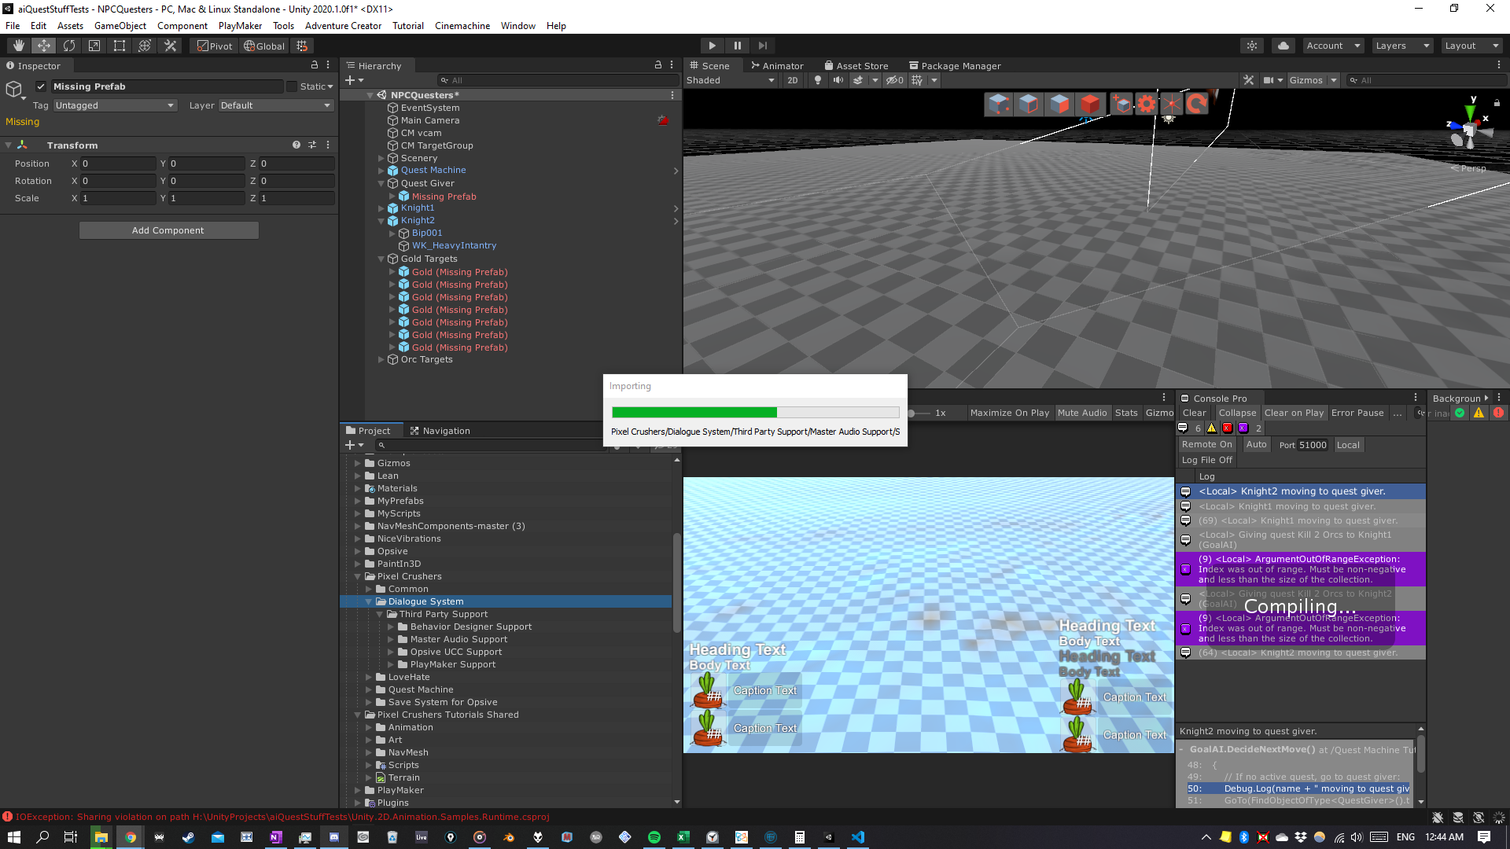Open the Gizmos dropdown arrow in Scene
The width and height of the screenshot is (1510, 849).
coord(1334,80)
